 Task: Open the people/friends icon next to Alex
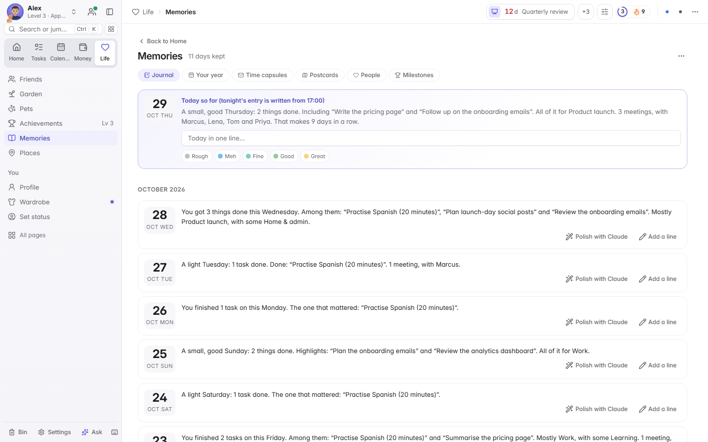click(x=92, y=12)
